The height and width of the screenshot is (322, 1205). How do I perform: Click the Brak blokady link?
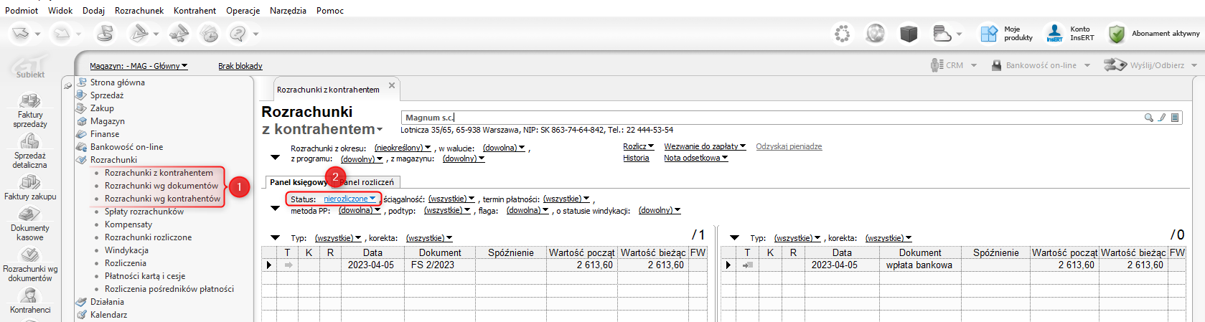point(240,66)
